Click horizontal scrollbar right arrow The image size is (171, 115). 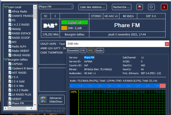31,108
